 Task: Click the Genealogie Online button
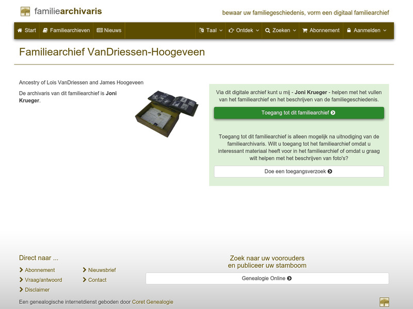[267, 278]
